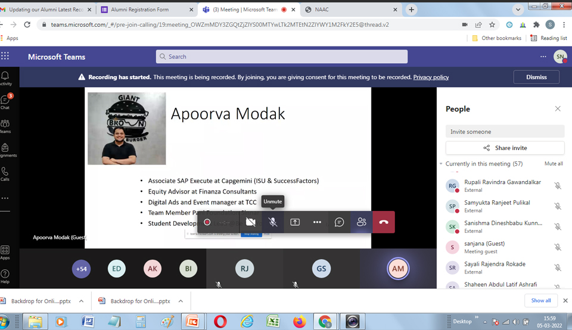Open Word from the Windows taskbar
The image size is (572, 330).
(88, 321)
